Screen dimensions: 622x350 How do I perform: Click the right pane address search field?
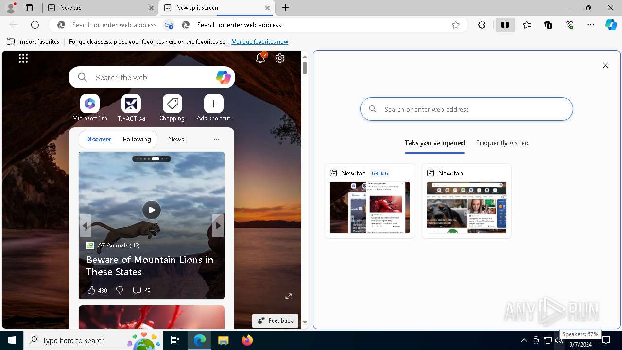(x=466, y=109)
